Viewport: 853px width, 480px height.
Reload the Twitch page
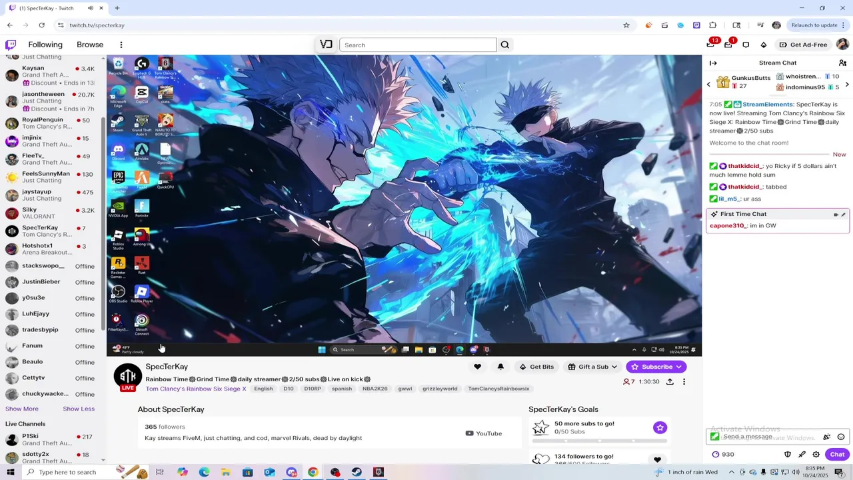point(41,25)
